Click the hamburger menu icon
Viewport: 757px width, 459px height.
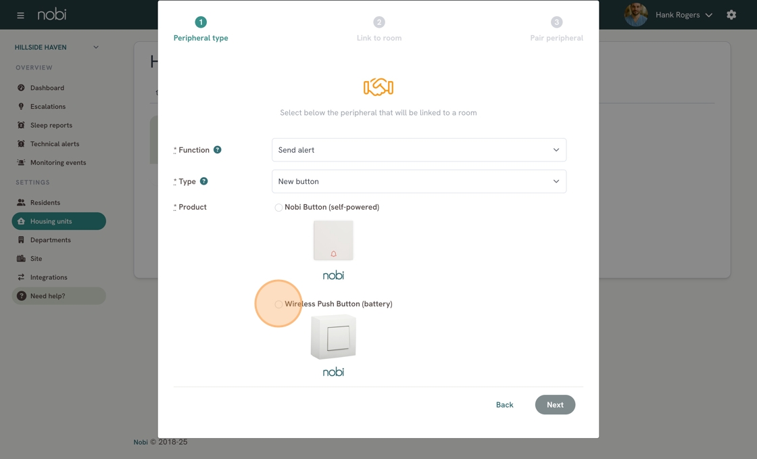(x=20, y=15)
